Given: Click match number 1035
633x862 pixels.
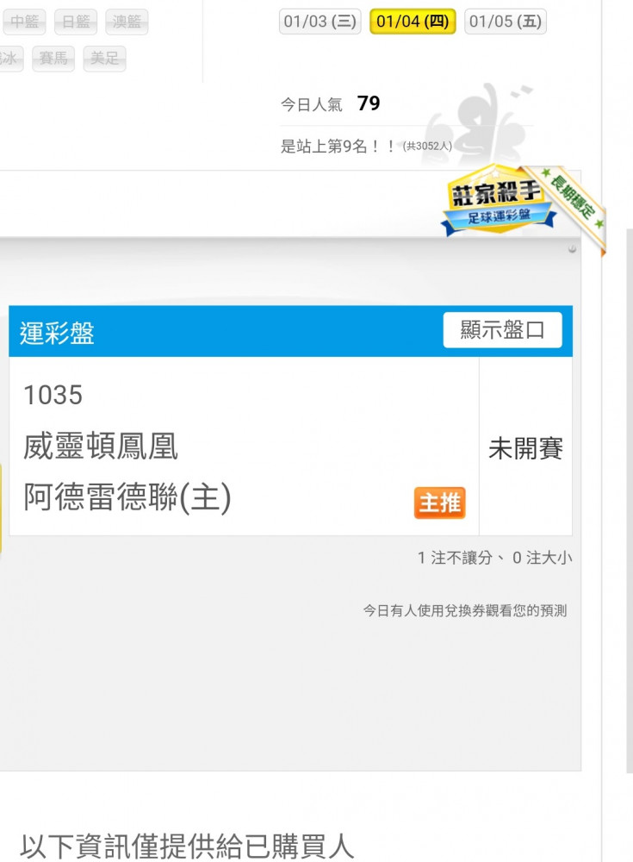Looking at the screenshot, I should point(53,395).
